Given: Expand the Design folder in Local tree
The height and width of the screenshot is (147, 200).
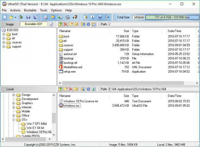Looking at the screenshot, I should (13, 95).
